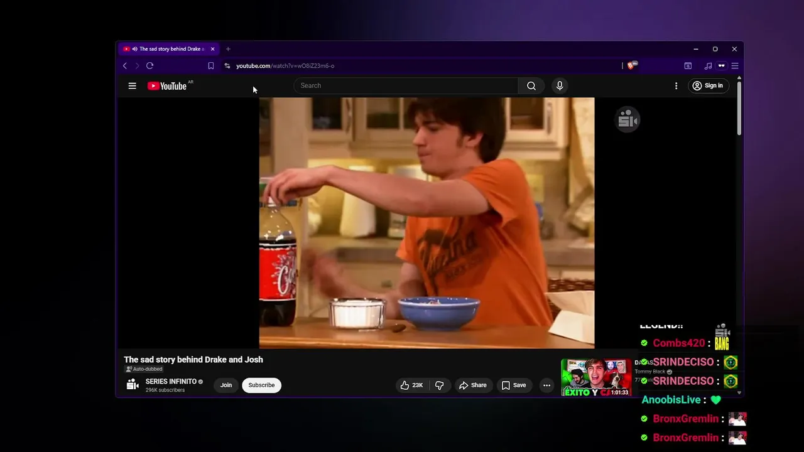The width and height of the screenshot is (804, 452).
Task: Open Brave Shields lion icon
Action: pos(632,65)
